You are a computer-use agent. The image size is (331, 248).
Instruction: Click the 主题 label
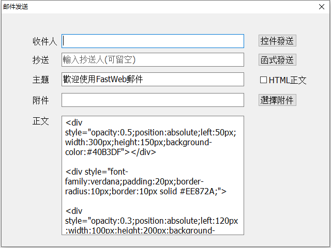tap(41, 80)
